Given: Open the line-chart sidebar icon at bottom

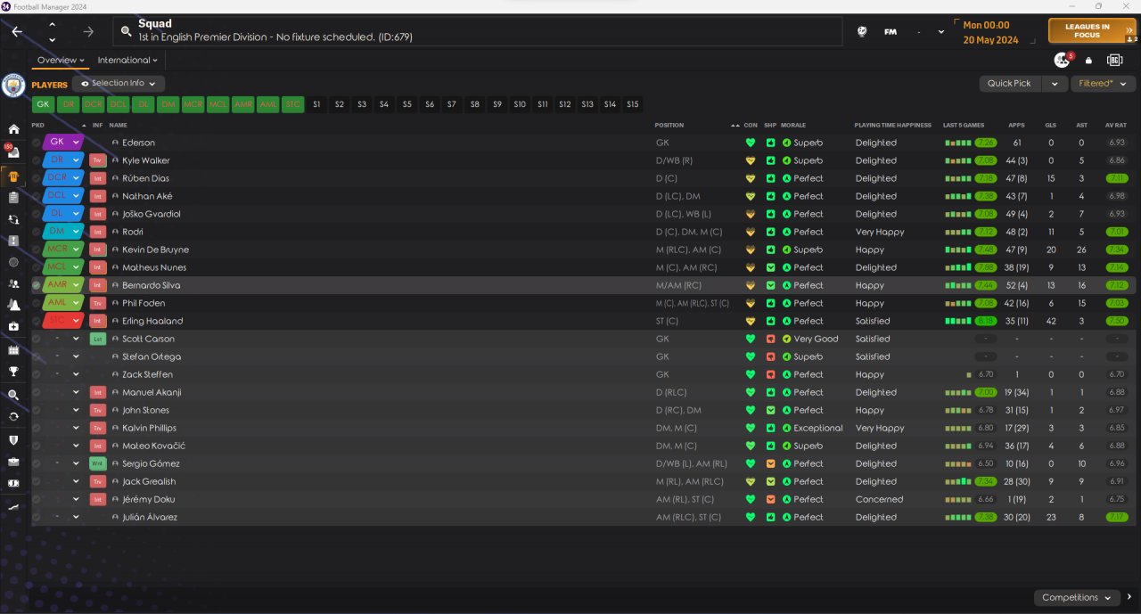Looking at the screenshot, I should (x=13, y=506).
